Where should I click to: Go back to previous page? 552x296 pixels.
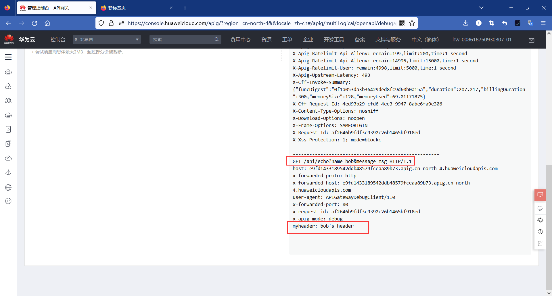pos(9,23)
